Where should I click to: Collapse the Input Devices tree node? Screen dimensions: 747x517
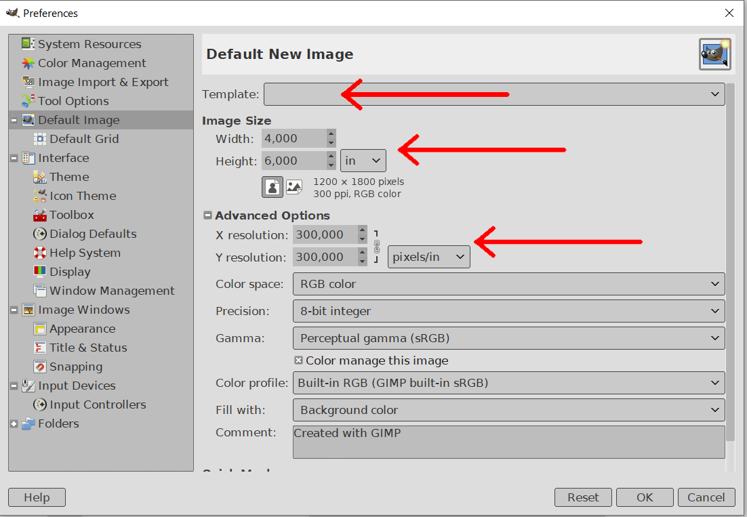pyautogui.click(x=14, y=386)
